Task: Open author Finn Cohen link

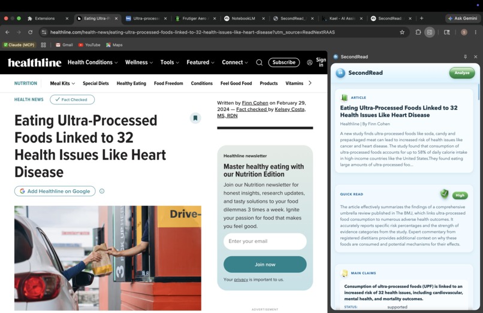Action: [x=255, y=103]
